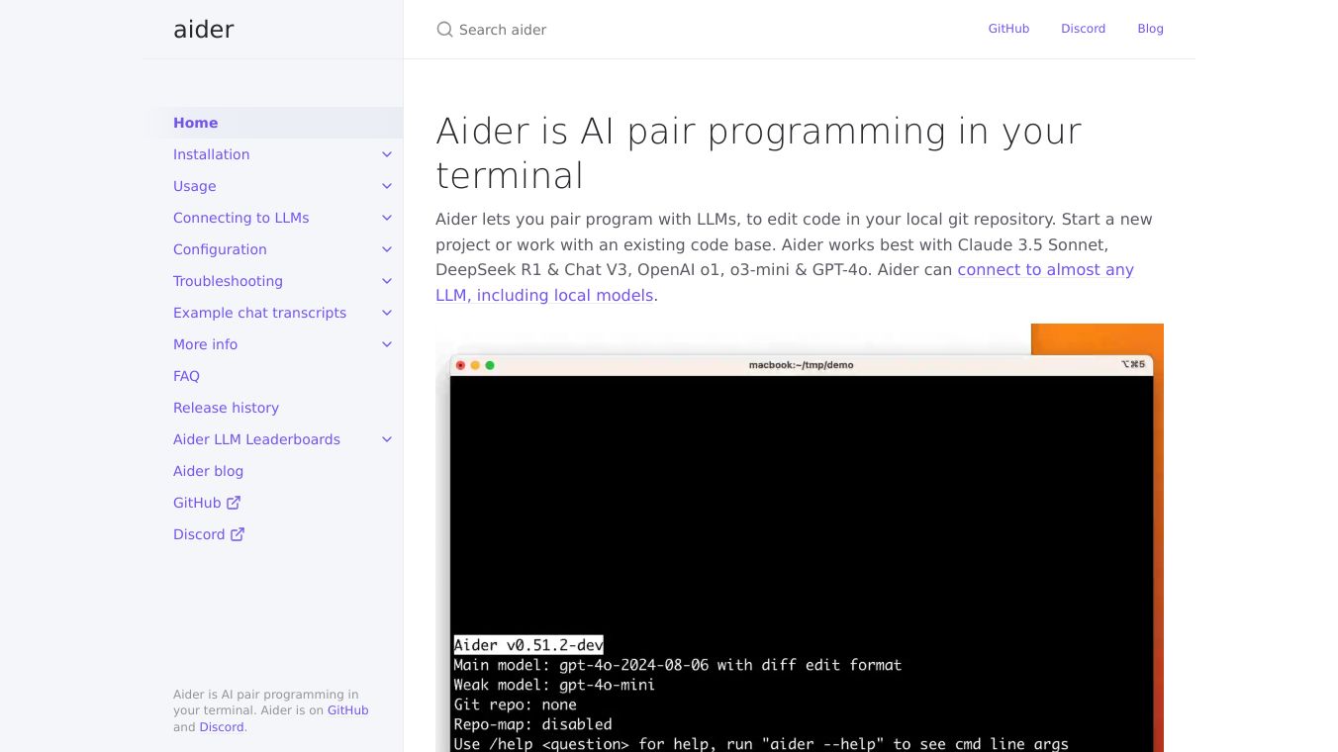Click the main page heading text
1338x752 pixels.
point(758,153)
